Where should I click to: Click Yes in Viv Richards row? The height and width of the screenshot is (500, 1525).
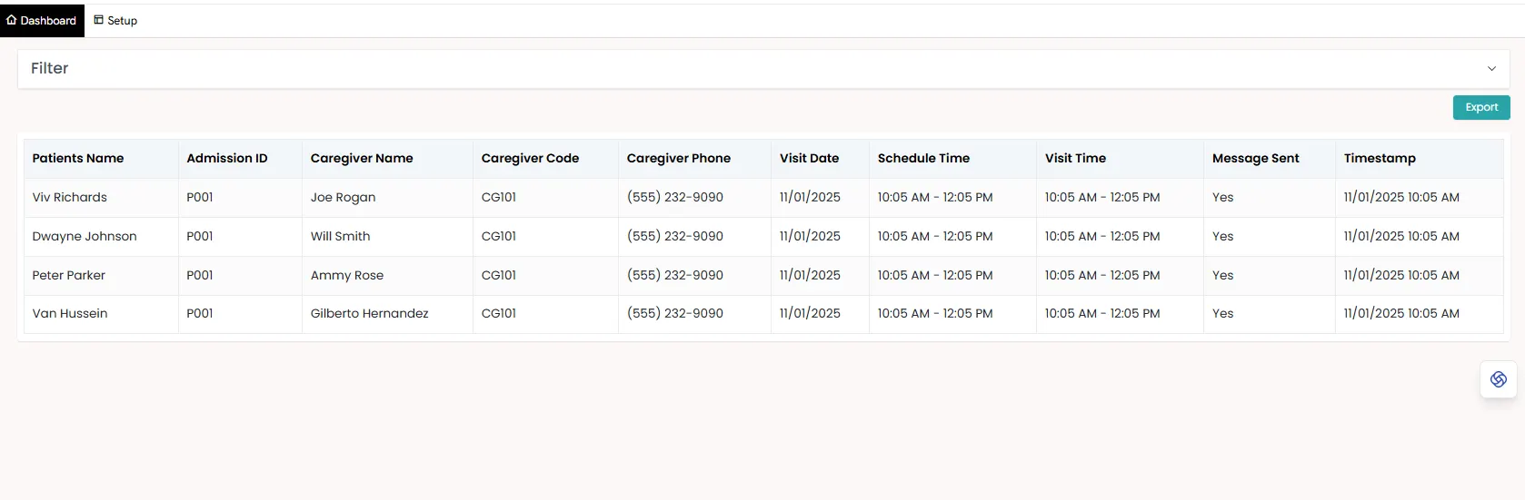click(x=1222, y=197)
